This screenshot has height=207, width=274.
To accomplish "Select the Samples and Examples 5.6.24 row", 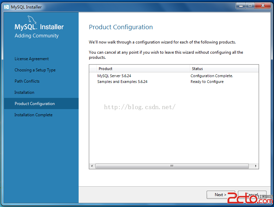I will pyautogui.click(x=174, y=82).
